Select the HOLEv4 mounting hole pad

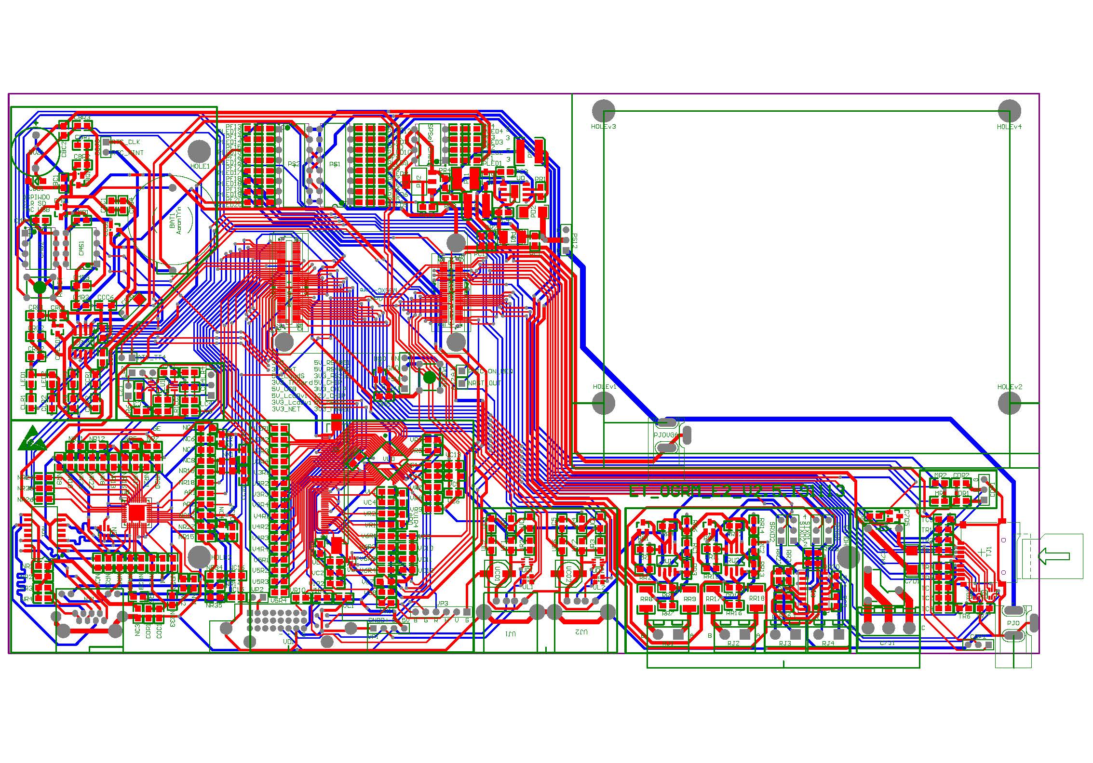tap(1009, 111)
